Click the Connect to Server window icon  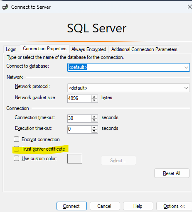tap(5, 7)
